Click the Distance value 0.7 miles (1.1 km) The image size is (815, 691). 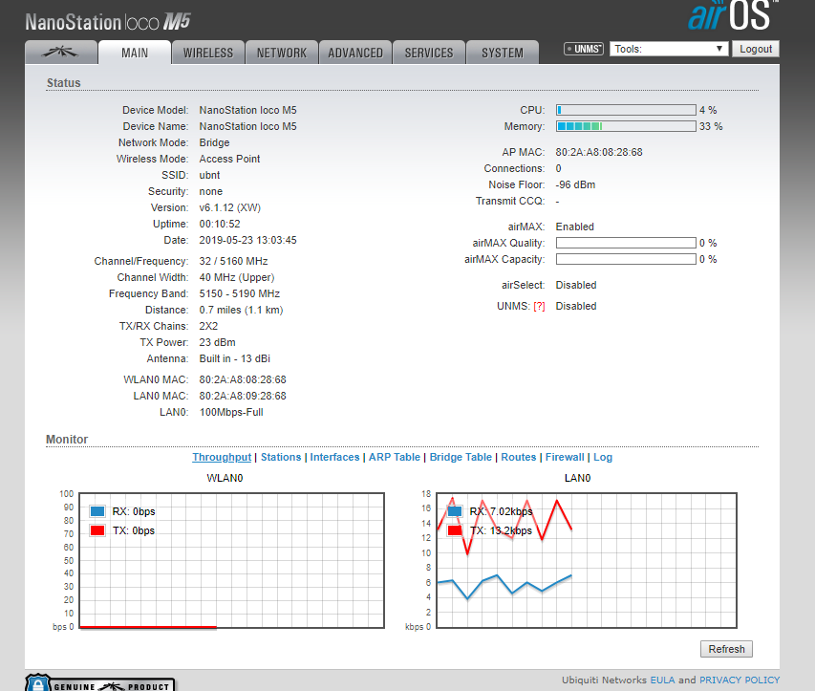pyautogui.click(x=241, y=310)
